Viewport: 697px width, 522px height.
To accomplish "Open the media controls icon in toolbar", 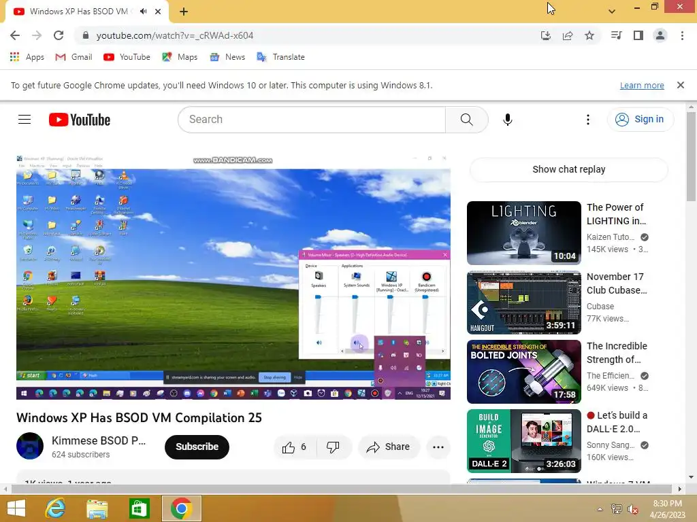I will [616, 35].
